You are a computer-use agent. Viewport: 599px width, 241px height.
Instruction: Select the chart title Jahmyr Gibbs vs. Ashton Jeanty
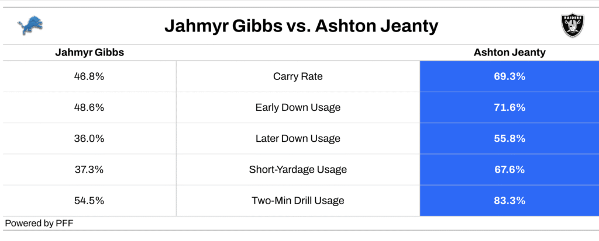[x=301, y=27]
